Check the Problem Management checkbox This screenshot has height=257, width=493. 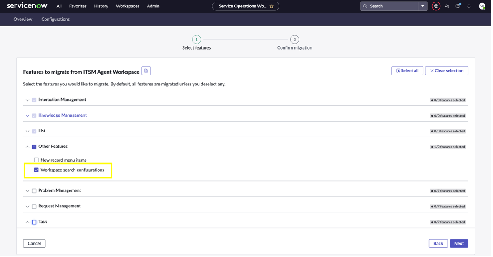34,191
